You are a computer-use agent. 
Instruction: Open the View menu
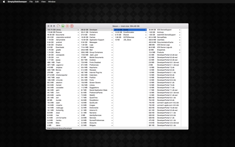click(x=43, y=2)
